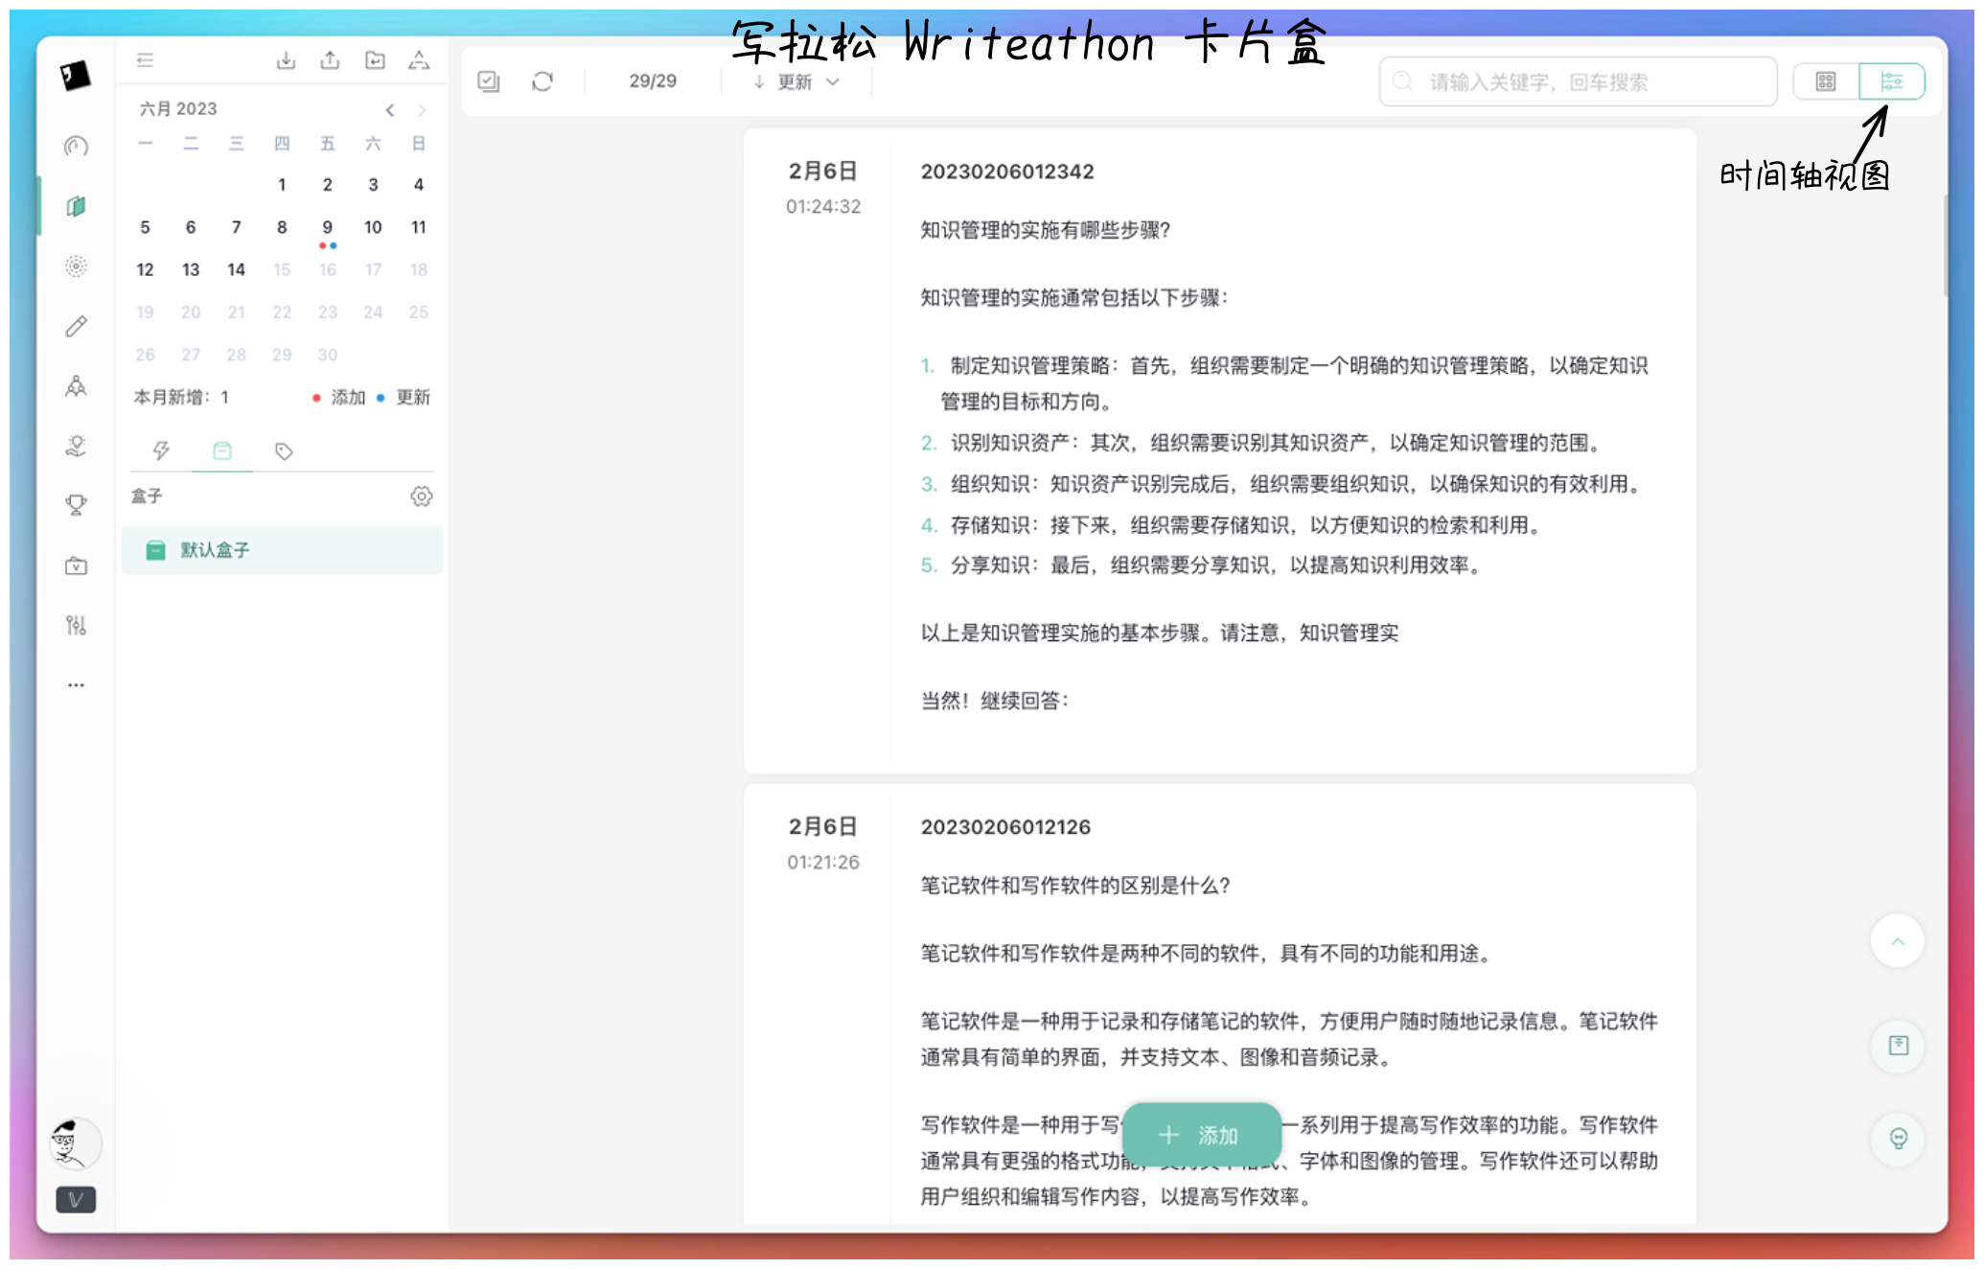Select the lightning quick tab
1984x1269 pixels.
tap(161, 450)
